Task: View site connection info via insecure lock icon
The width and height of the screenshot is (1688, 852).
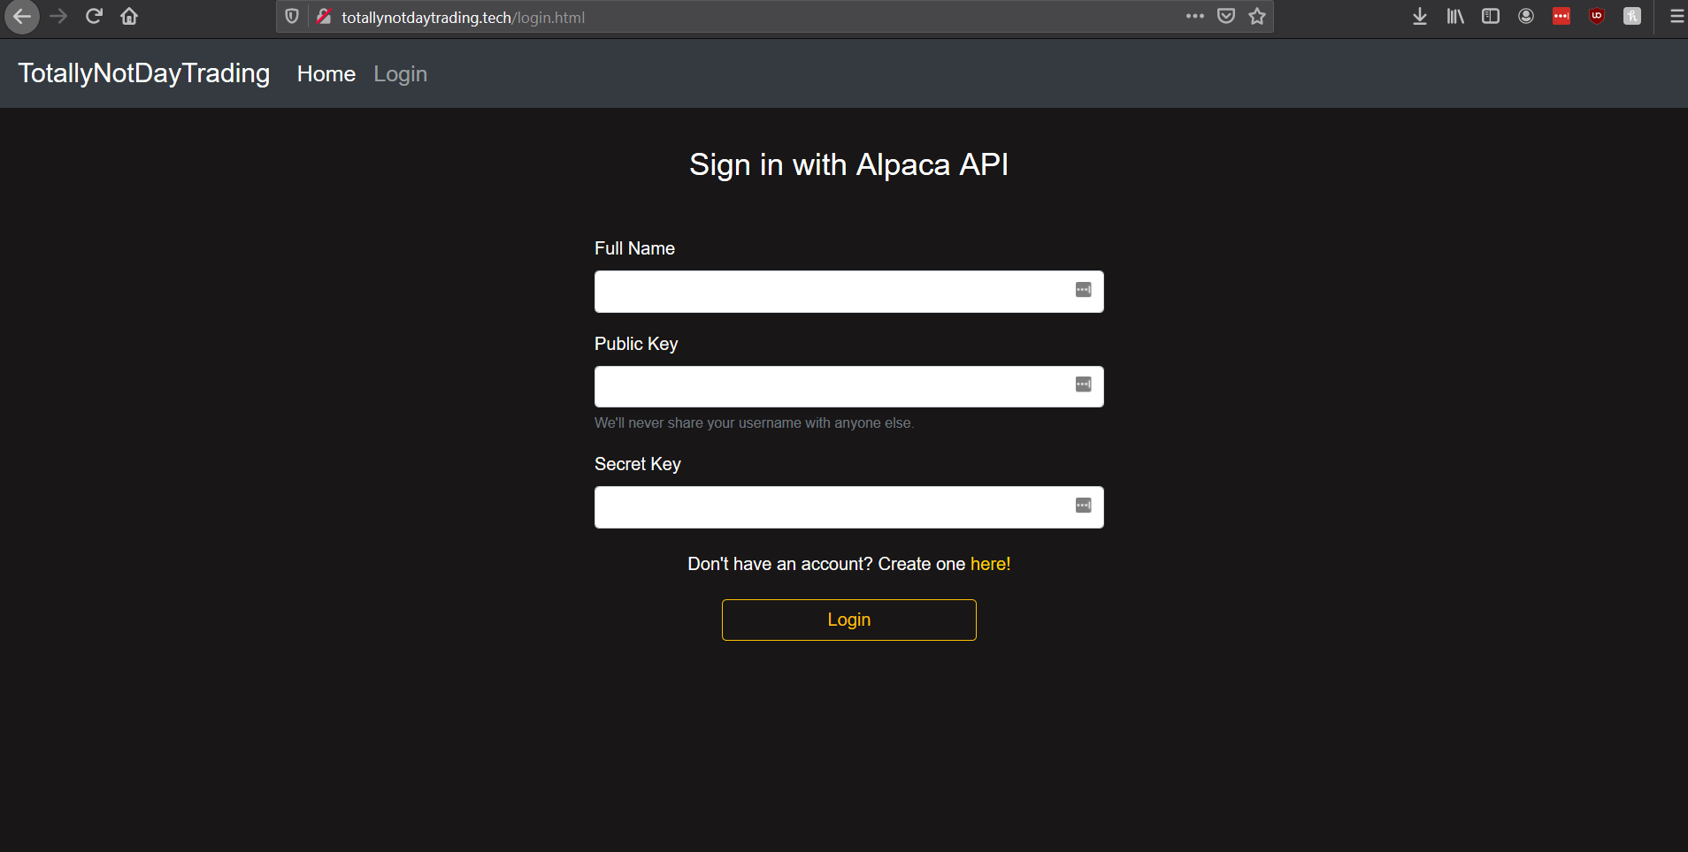Action: (x=324, y=17)
